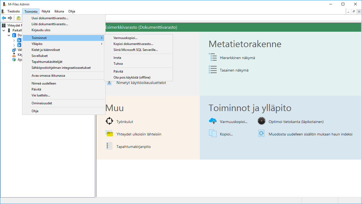
Task: Click the Työnkulut circular arrows icon
Action: (109, 121)
